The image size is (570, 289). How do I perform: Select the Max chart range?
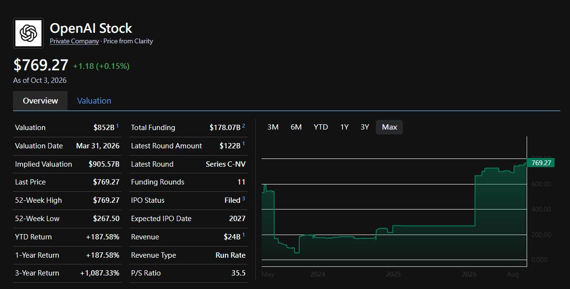point(389,127)
